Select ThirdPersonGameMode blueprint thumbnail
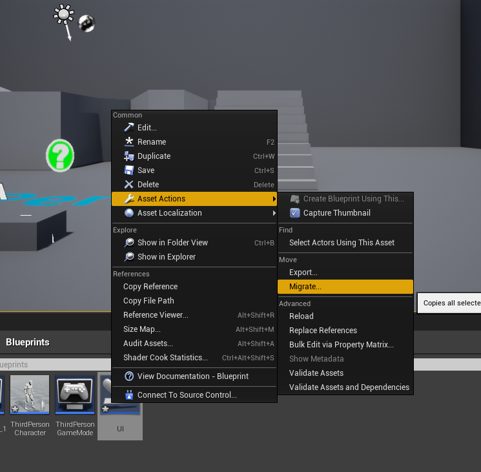Image resolution: width=481 pixels, height=472 pixels. tap(75, 395)
